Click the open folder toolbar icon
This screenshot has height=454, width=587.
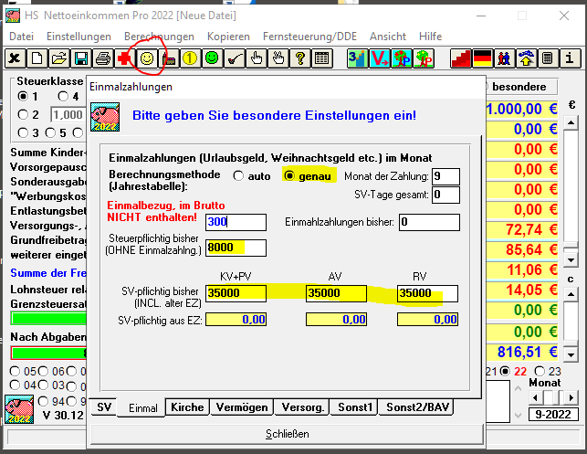tap(59, 58)
